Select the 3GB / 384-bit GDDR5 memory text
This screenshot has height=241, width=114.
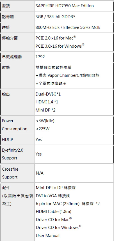(56, 17)
